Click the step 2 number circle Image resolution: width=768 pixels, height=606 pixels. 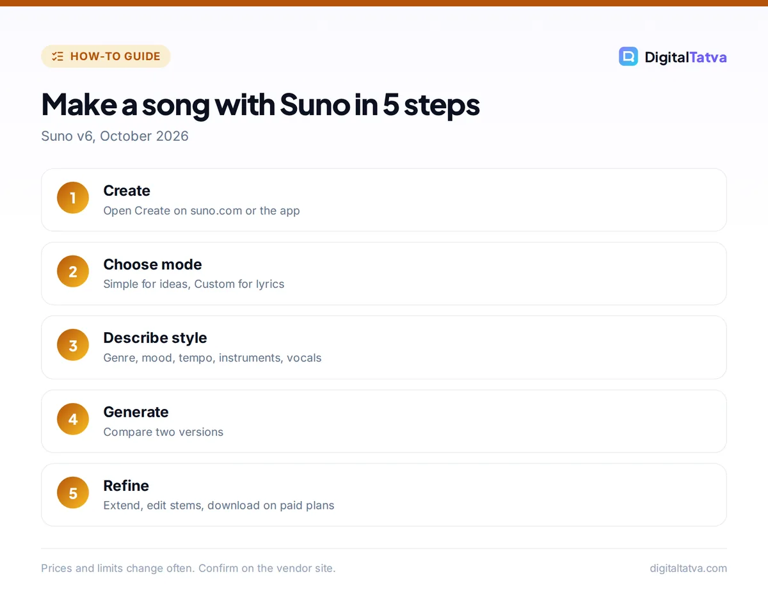73,271
